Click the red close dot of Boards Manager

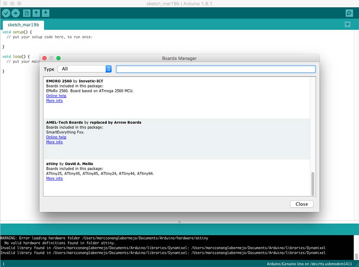coord(45,58)
